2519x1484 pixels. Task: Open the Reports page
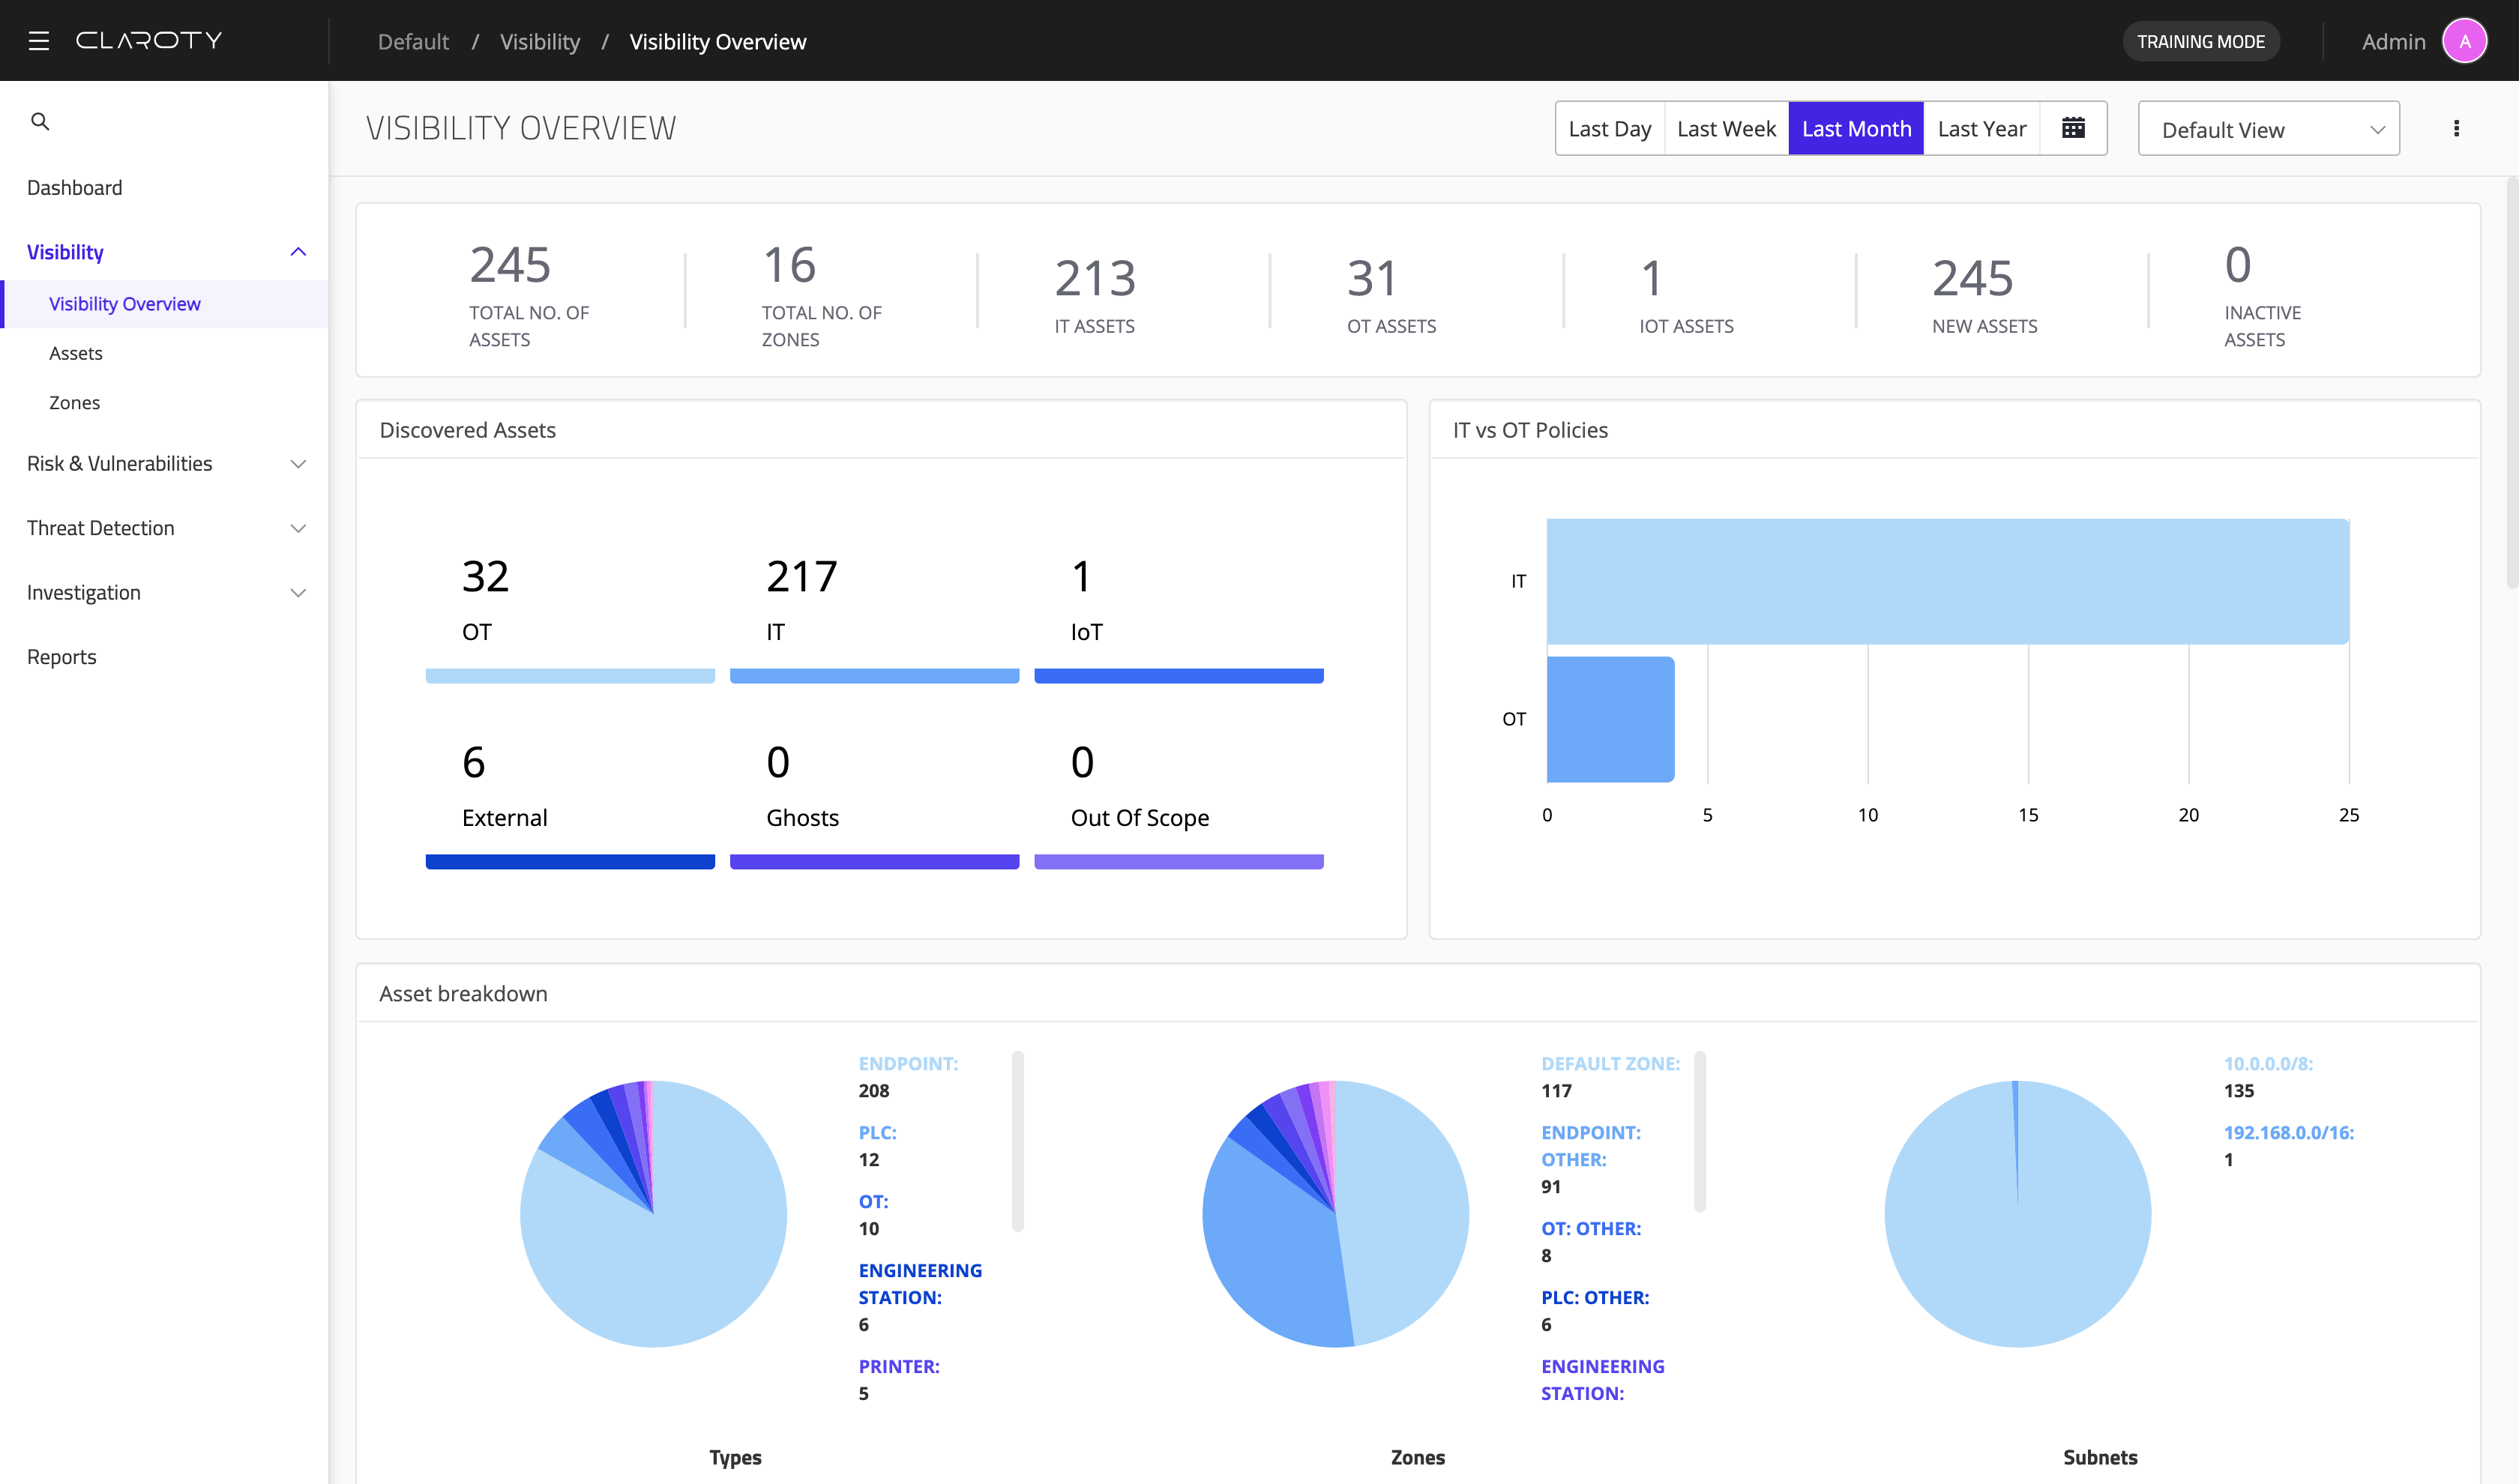62,657
